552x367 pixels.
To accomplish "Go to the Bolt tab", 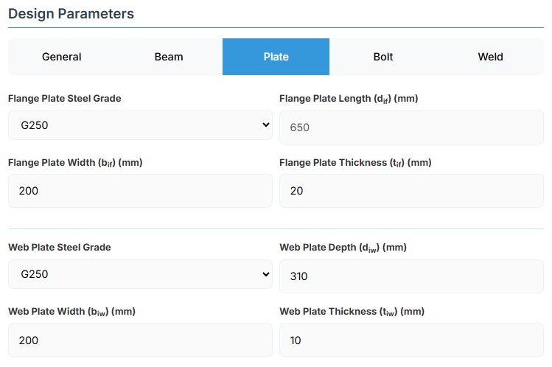I will click(383, 57).
